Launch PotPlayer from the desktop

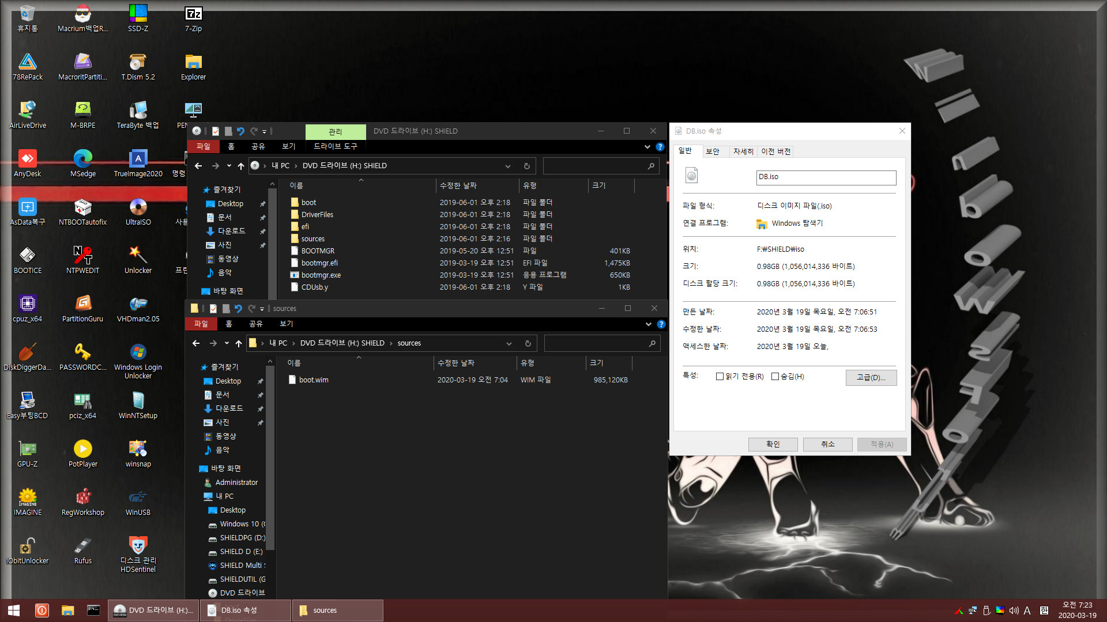coord(82,454)
